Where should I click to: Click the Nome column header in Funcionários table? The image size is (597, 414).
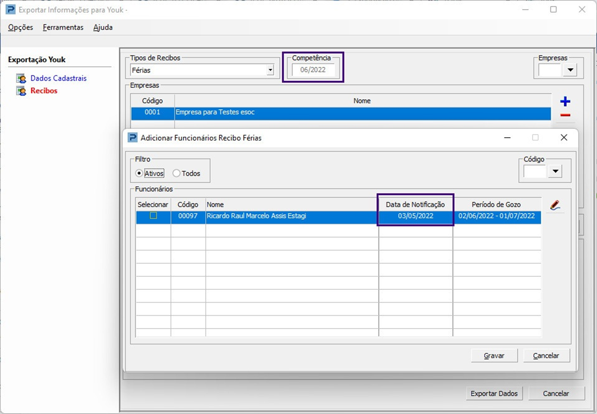(292, 204)
